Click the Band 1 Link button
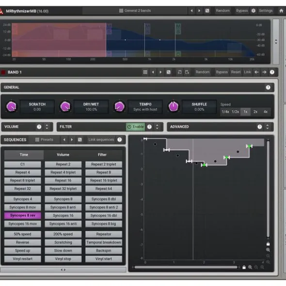Viewport: 286px width, 286px height. [x=247, y=72]
